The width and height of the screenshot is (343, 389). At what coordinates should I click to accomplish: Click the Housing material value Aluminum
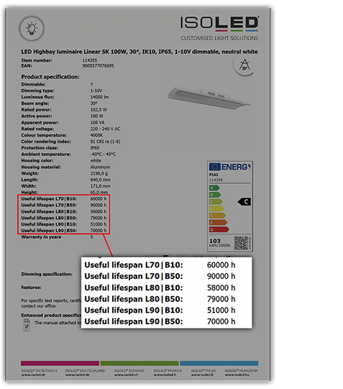100,167
